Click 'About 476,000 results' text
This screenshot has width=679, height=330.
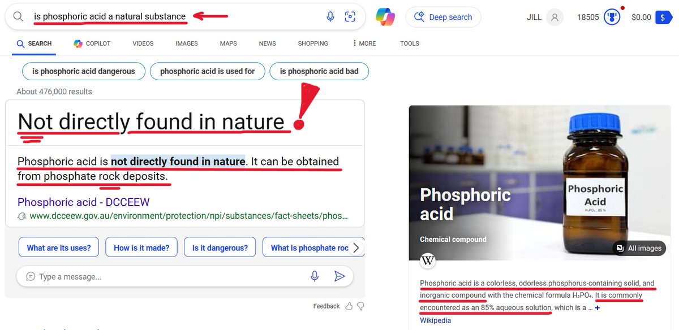click(54, 92)
